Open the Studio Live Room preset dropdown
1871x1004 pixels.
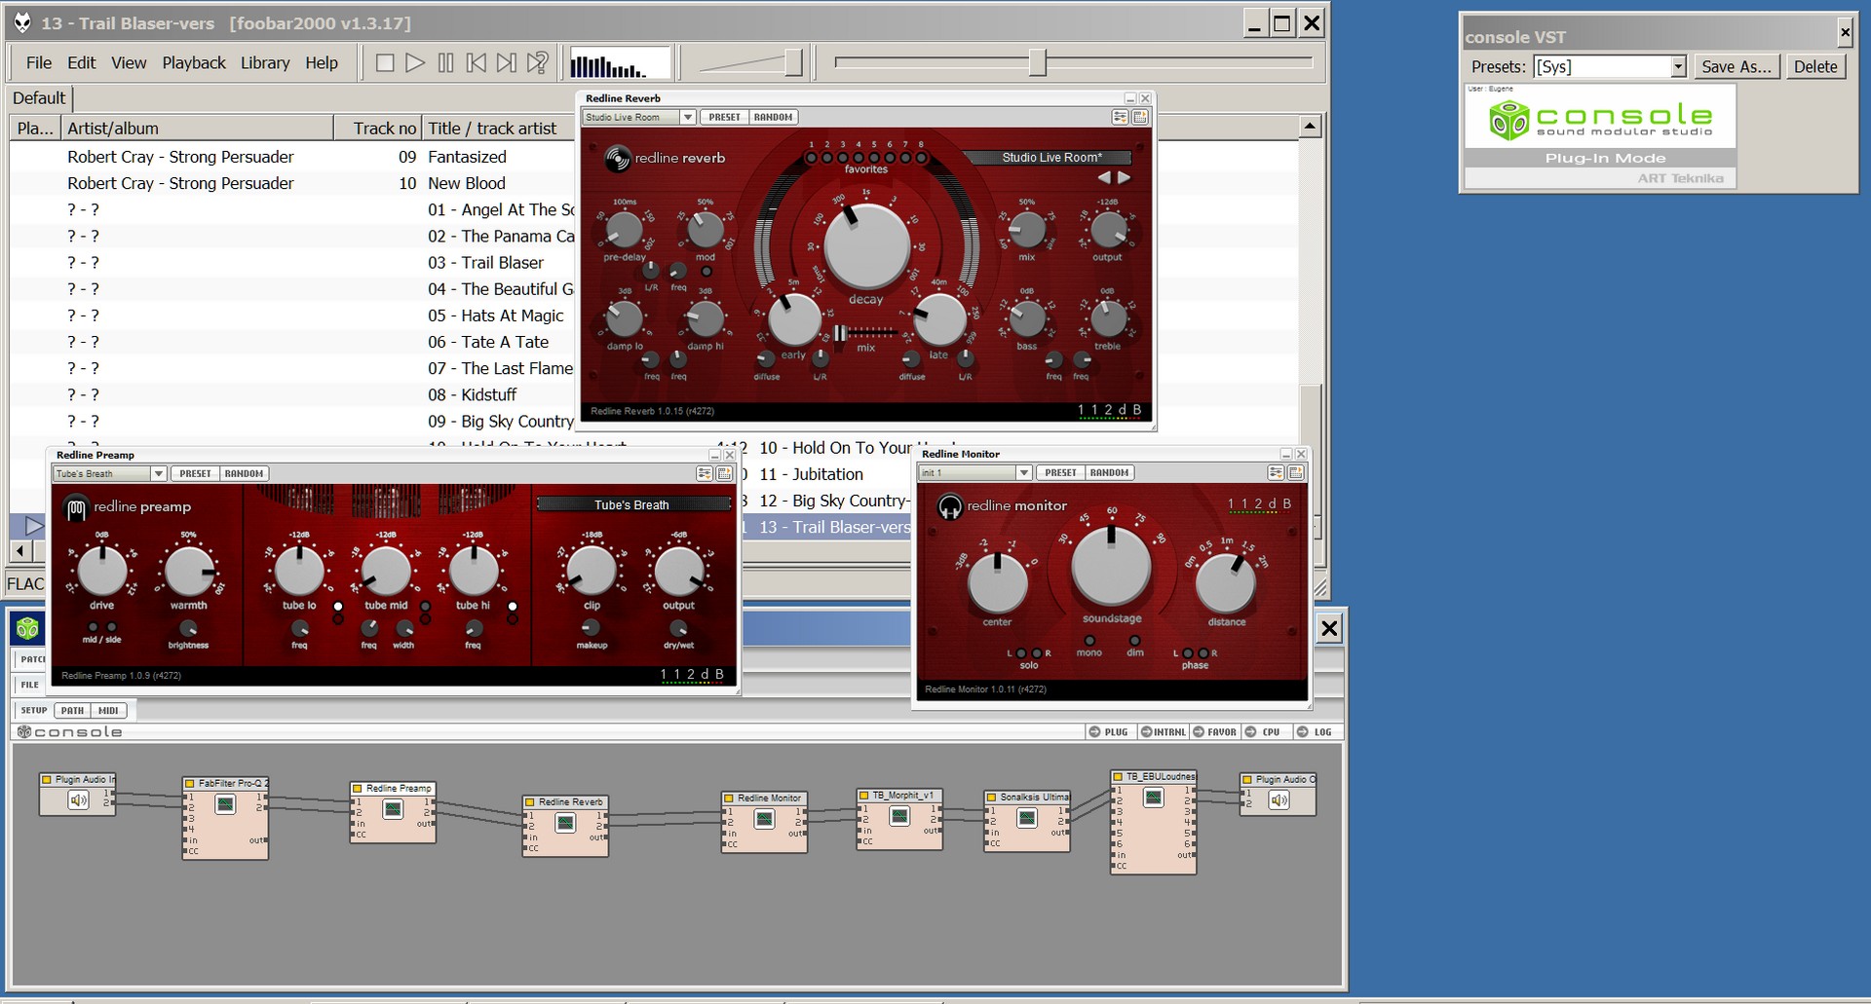[x=638, y=117]
